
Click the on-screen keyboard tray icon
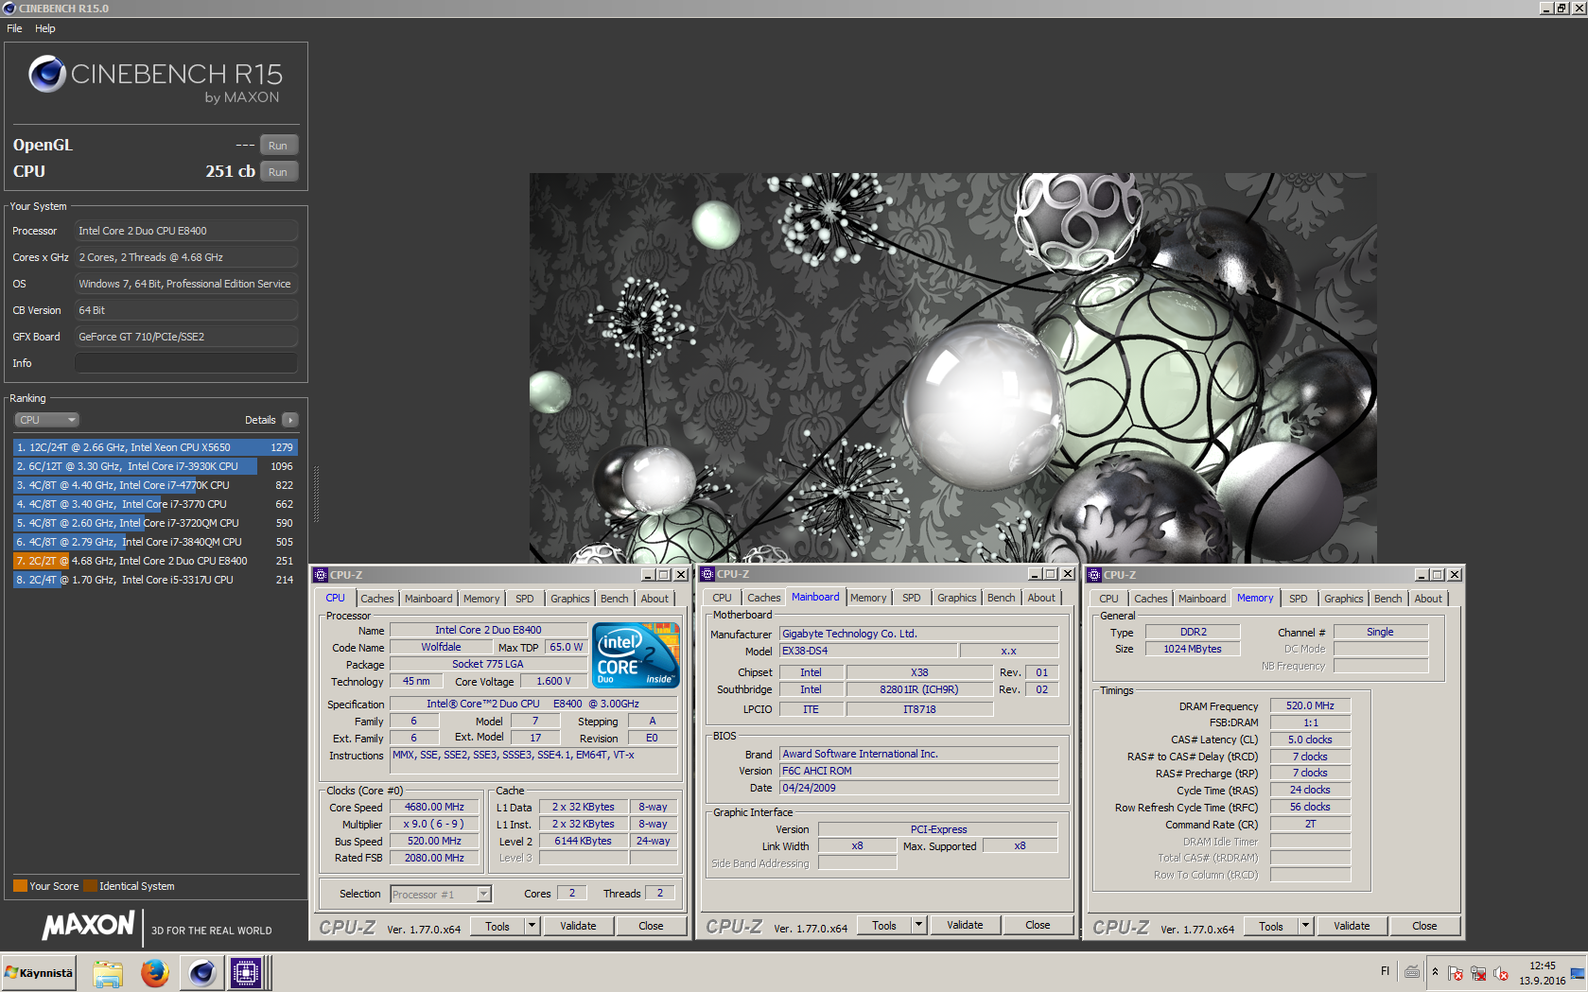pos(1412,972)
